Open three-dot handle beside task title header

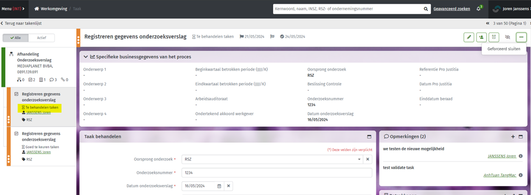coord(78,40)
